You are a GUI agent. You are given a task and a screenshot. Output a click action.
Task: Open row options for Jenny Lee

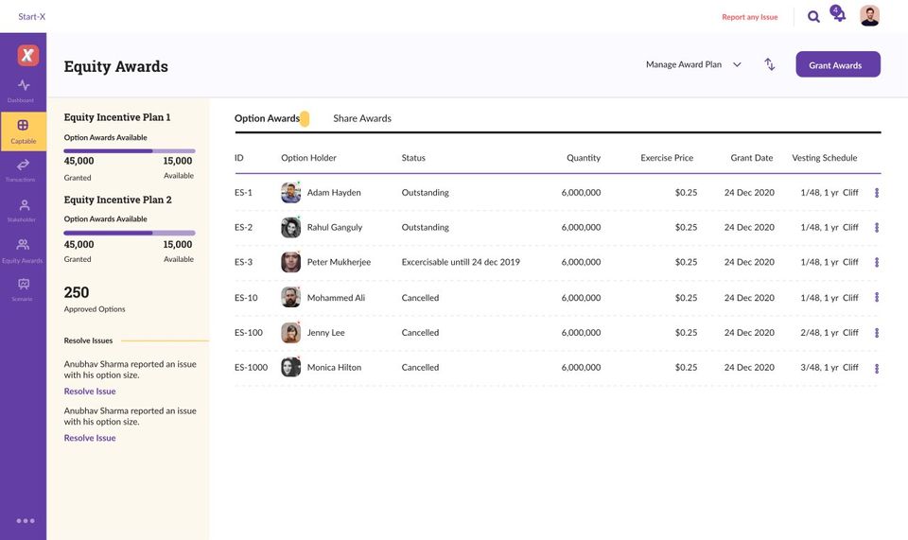(877, 333)
